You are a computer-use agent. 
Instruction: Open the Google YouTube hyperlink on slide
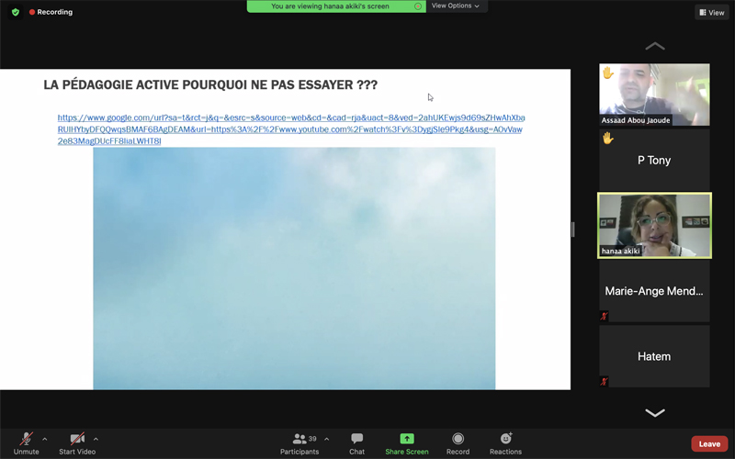[x=290, y=129]
